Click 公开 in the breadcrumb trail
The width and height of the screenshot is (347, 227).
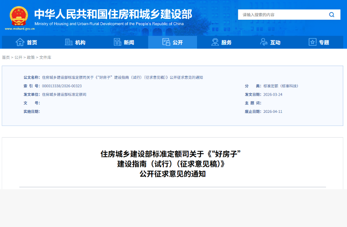pyautogui.click(x=18, y=57)
